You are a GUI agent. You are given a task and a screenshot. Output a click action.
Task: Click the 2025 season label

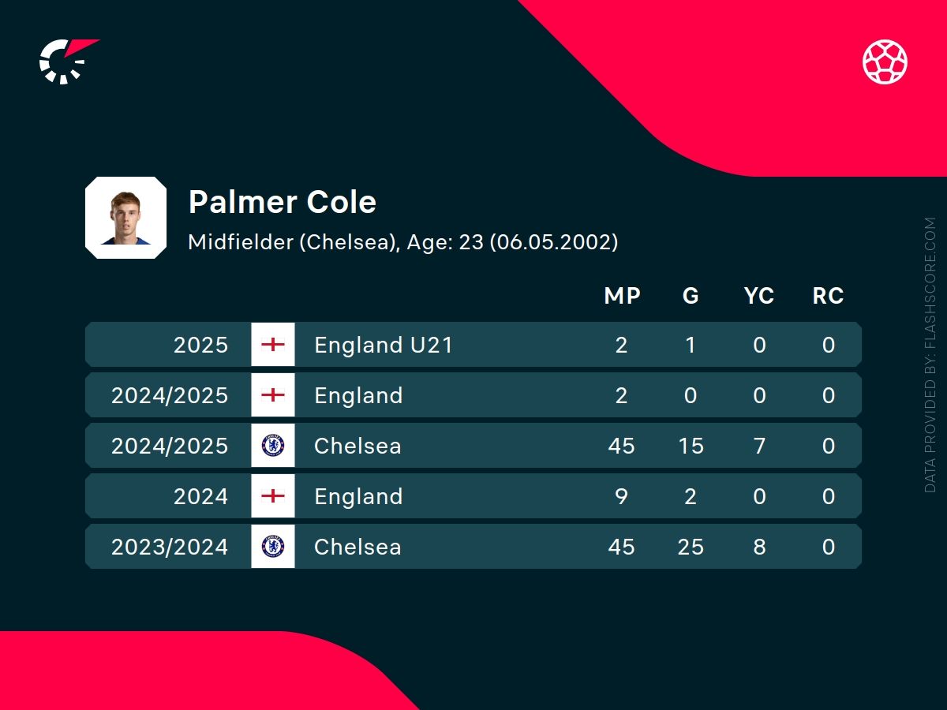(x=200, y=345)
